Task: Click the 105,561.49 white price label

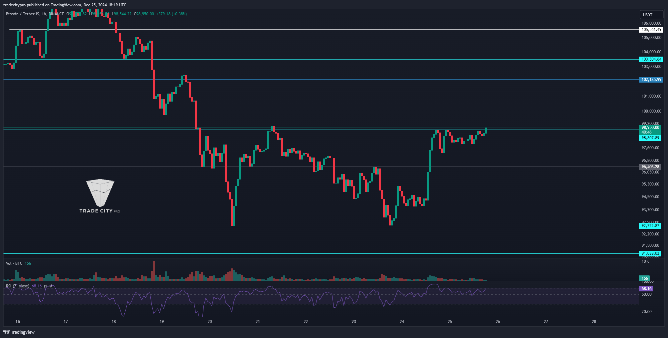Action: (651, 30)
